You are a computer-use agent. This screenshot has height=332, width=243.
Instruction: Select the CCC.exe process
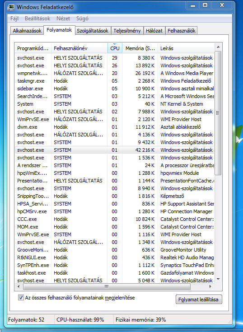(x=115, y=219)
